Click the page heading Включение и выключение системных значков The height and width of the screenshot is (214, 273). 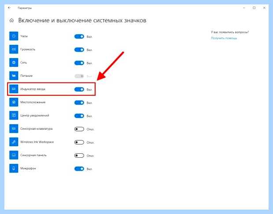coord(82,21)
